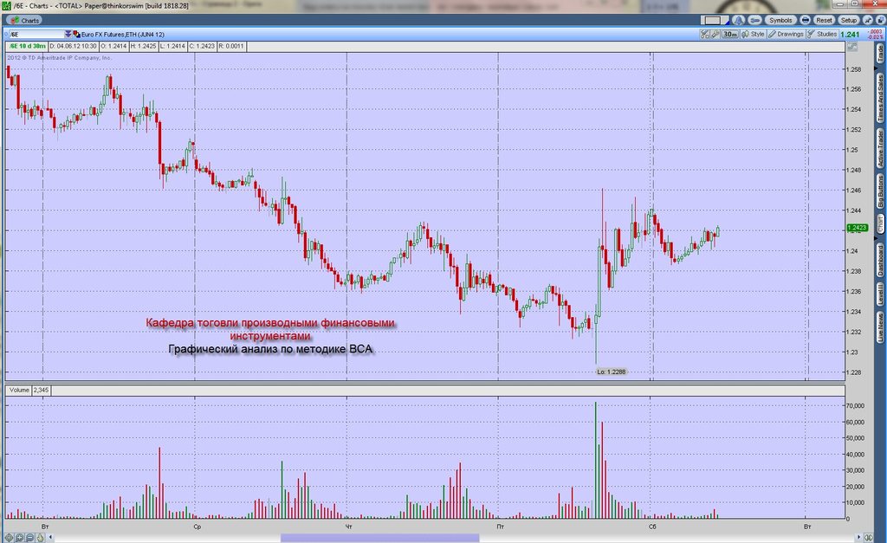
Task: Click the pin icon next to Setup
Action: 867,21
